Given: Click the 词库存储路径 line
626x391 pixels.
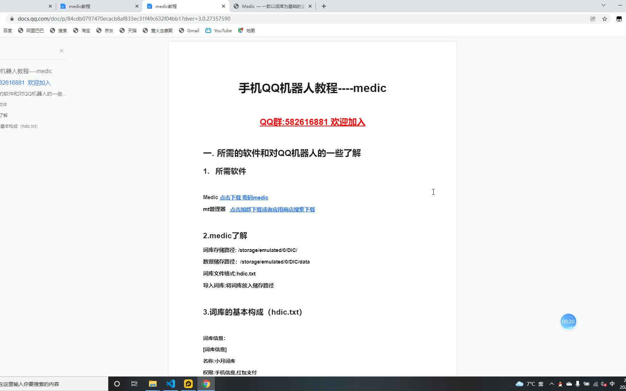Looking at the screenshot, I should point(250,250).
